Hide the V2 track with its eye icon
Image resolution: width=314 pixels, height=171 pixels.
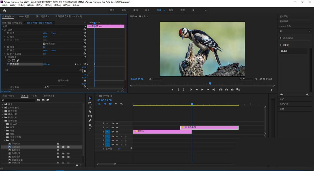(x=117, y=128)
